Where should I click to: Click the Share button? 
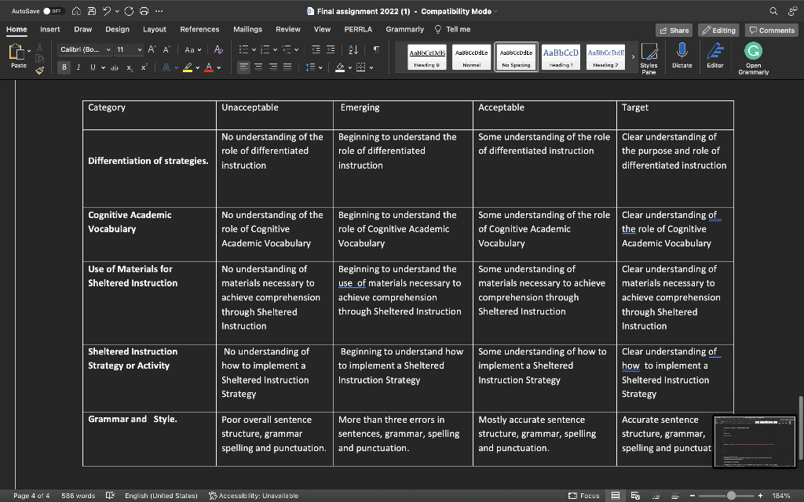pyautogui.click(x=674, y=29)
